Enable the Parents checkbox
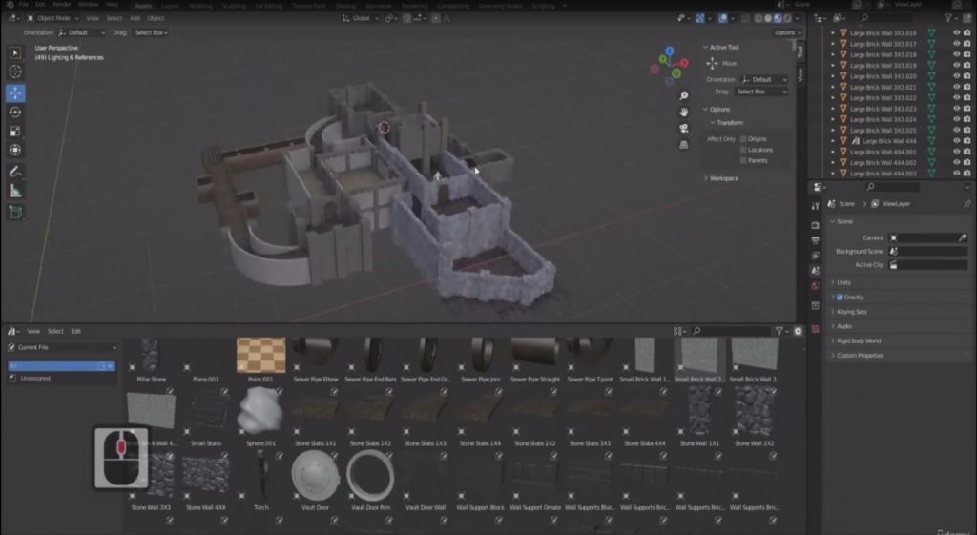This screenshot has width=977, height=535. (742, 160)
